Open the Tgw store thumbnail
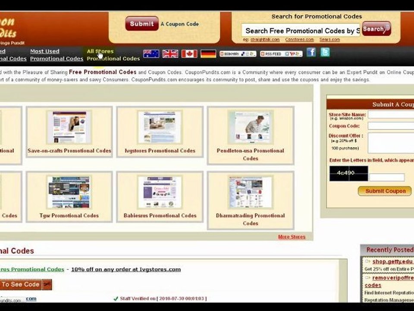Image resolution: width=414 pixels, height=311 pixels. point(69,192)
